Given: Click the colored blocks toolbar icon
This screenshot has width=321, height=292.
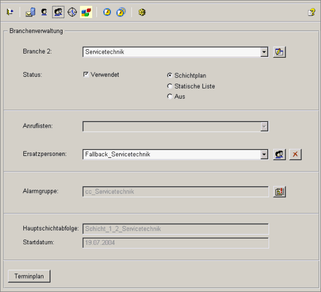Looking at the screenshot, I should click(x=86, y=12).
